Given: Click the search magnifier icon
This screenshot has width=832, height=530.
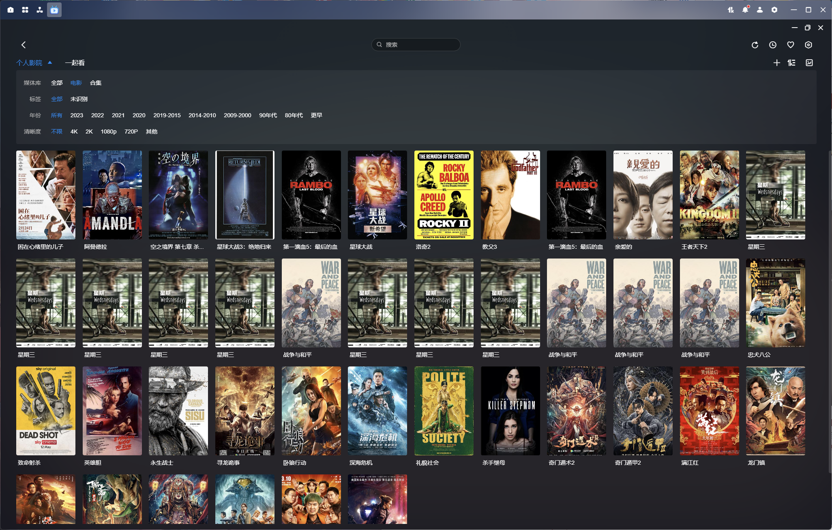Looking at the screenshot, I should (x=380, y=45).
